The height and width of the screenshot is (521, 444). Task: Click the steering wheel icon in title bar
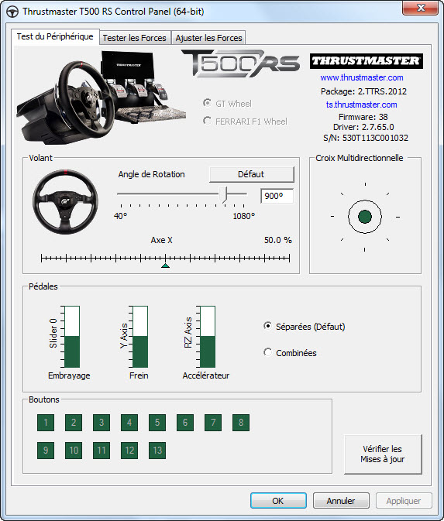pyautogui.click(x=12, y=12)
